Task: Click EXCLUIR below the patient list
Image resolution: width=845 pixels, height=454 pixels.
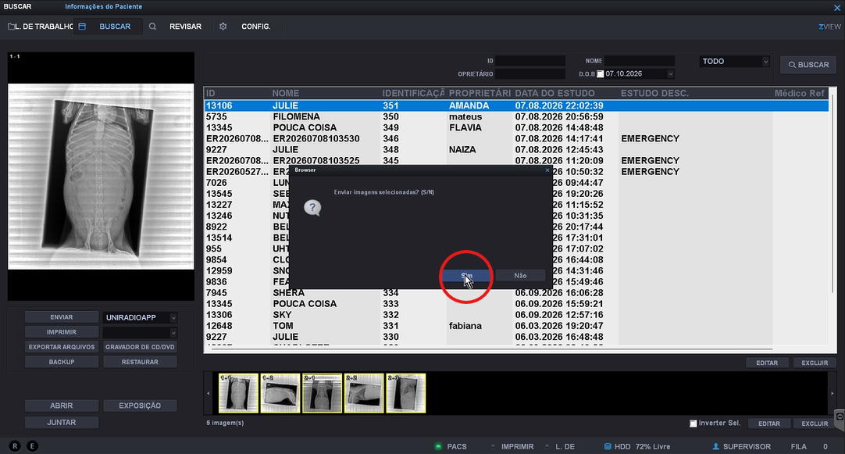Action: pyautogui.click(x=815, y=363)
